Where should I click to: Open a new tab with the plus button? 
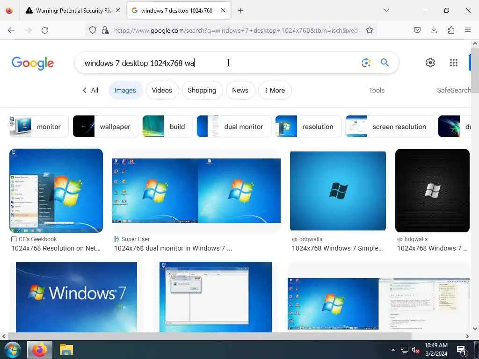click(x=240, y=11)
